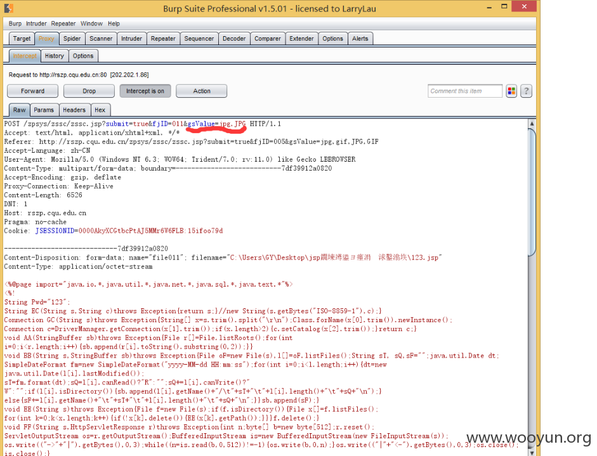View the Alerts tab
Viewport: 597px width, 456px height.
pos(360,39)
